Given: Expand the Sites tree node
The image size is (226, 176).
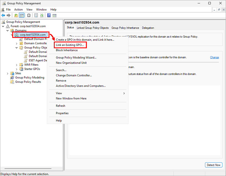Looking at the screenshot, I should coord(8,73).
